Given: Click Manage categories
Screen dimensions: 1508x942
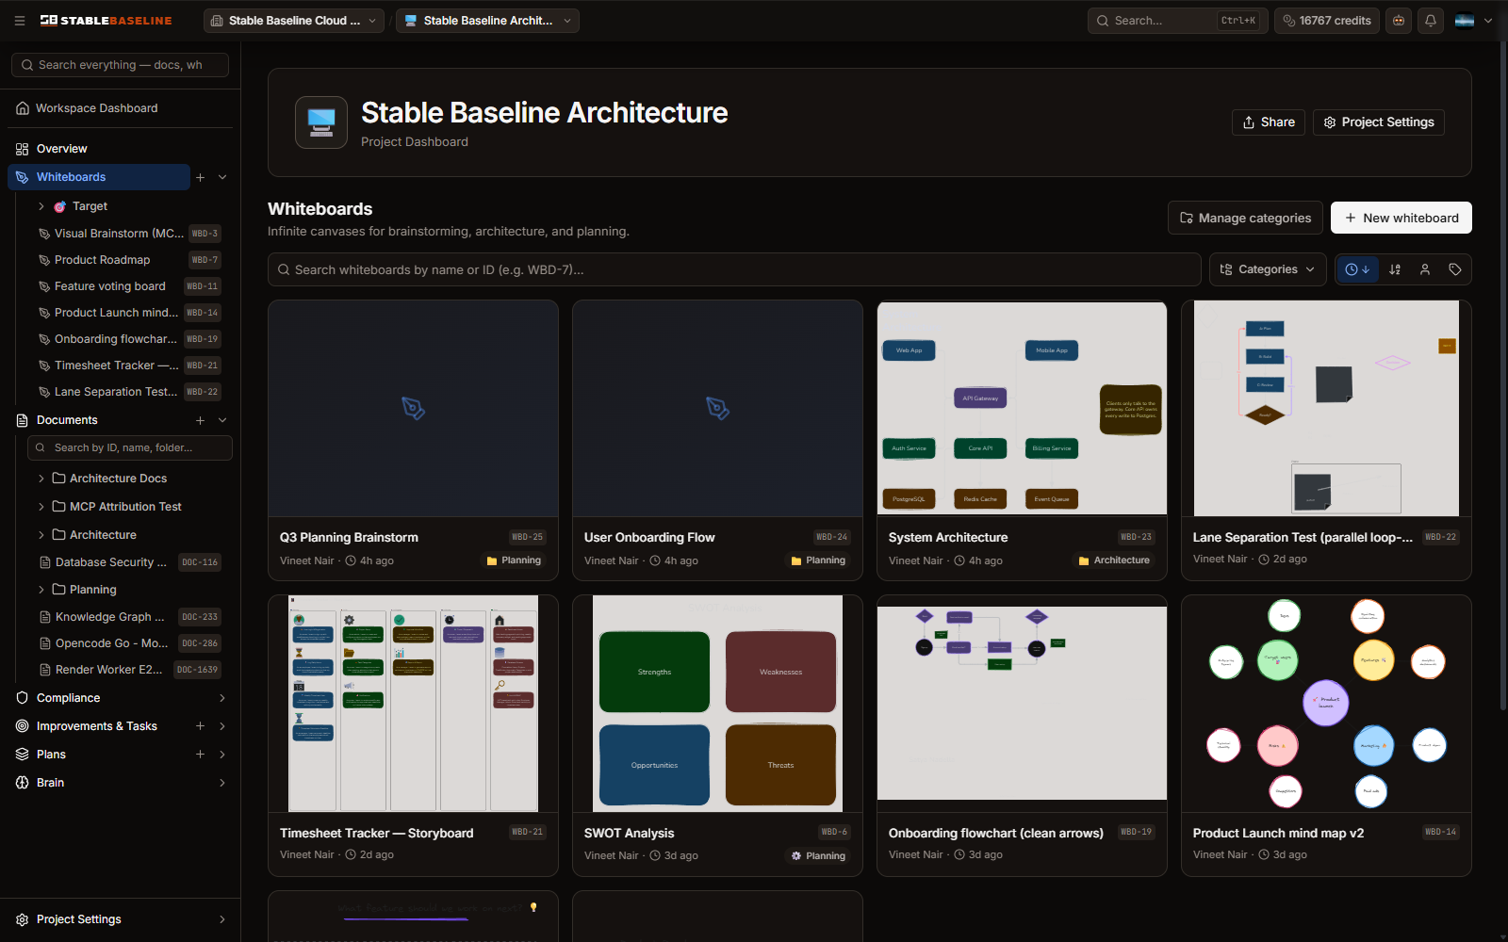Looking at the screenshot, I should pos(1245,218).
